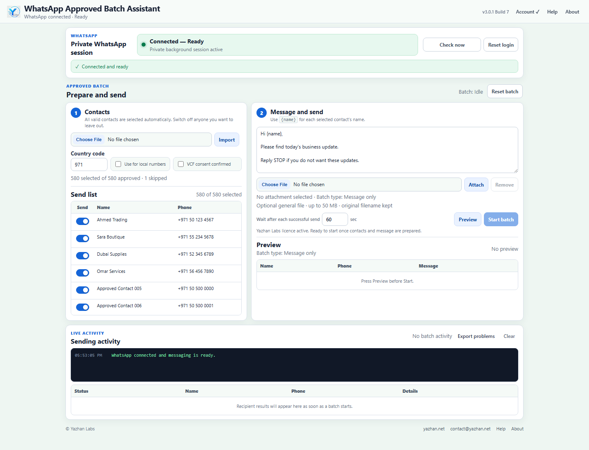The height and width of the screenshot is (450, 589).
Task: Toggle off Sara Boutique send switch
Action: (x=83, y=239)
